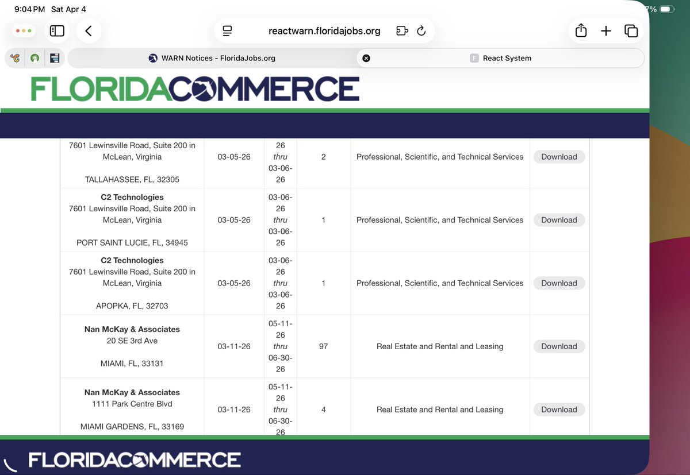Download the C2 Technologies Apopka notice
690x475 pixels.
[x=559, y=283]
